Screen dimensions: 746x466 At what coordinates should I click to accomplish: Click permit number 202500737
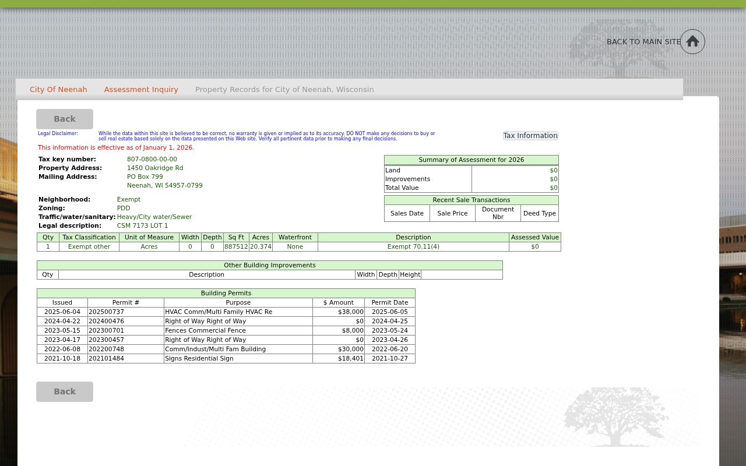click(x=126, y=312)
